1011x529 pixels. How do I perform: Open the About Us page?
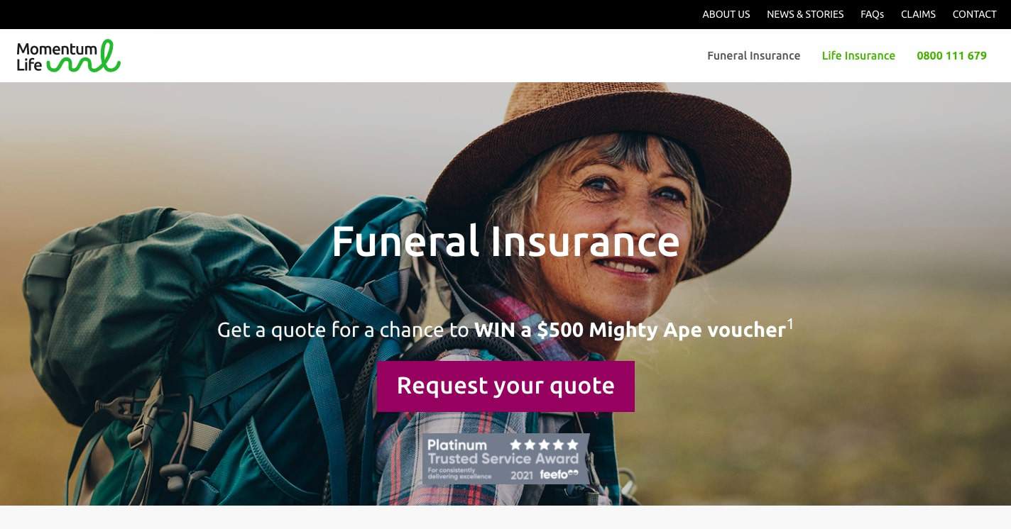726,14
